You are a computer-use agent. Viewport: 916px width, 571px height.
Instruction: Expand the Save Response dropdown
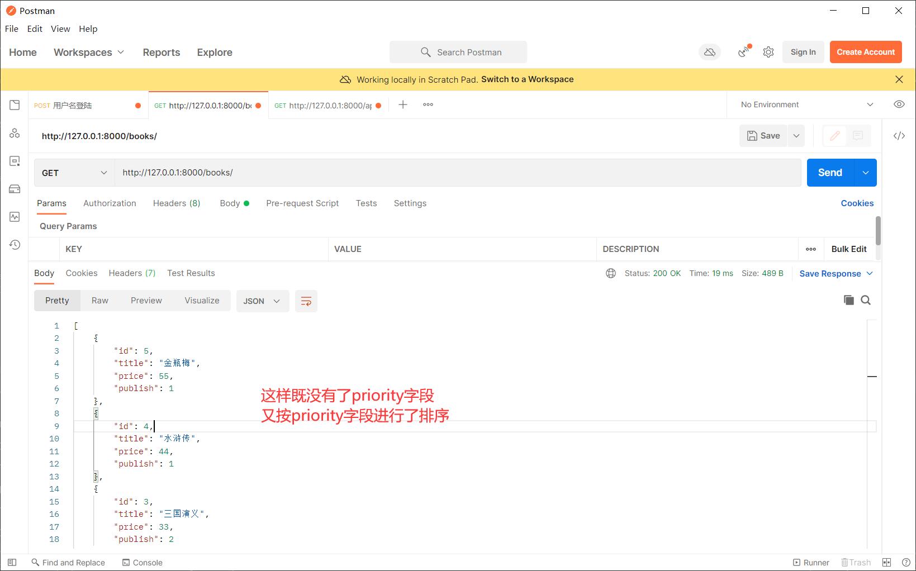[x=870, y=273]
